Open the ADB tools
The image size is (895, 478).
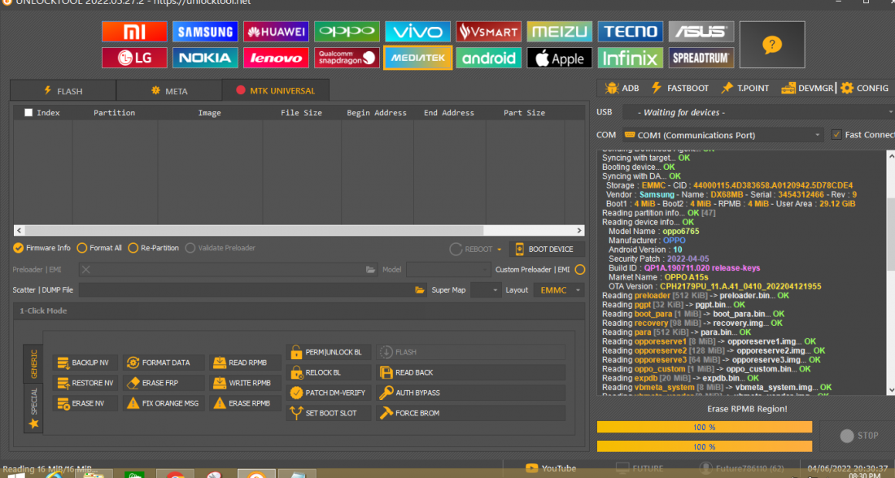(622, 88)
